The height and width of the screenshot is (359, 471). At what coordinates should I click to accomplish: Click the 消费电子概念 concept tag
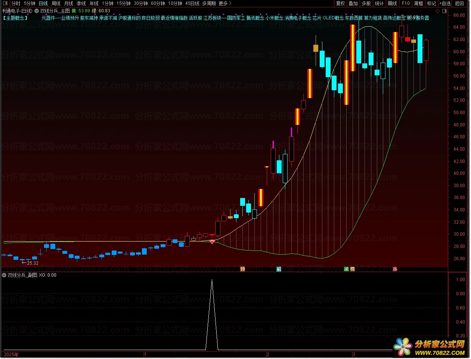(298, 18)
